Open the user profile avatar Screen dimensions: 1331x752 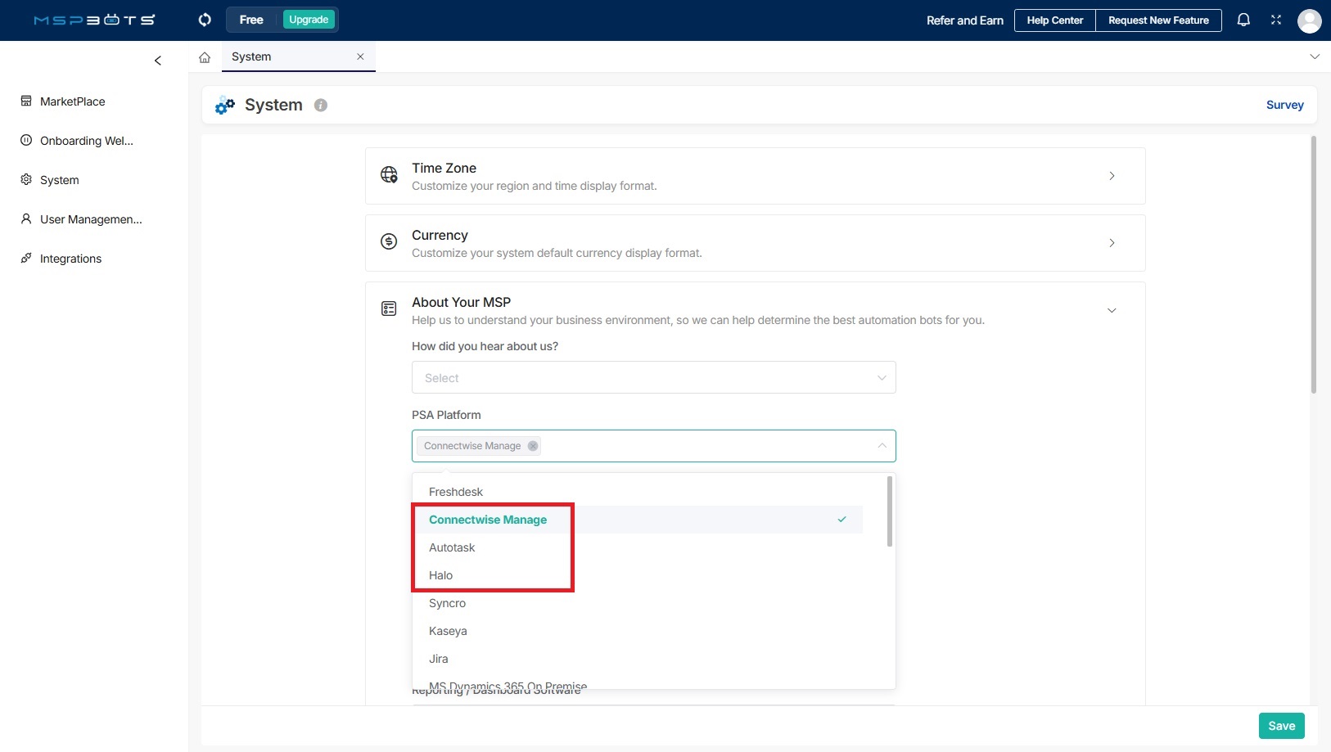click(1309, 20)
